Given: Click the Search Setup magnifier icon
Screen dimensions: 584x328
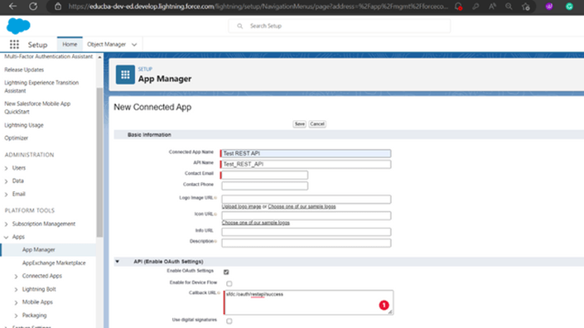Looking at the screenshot, I should click(x=240, y=26).
